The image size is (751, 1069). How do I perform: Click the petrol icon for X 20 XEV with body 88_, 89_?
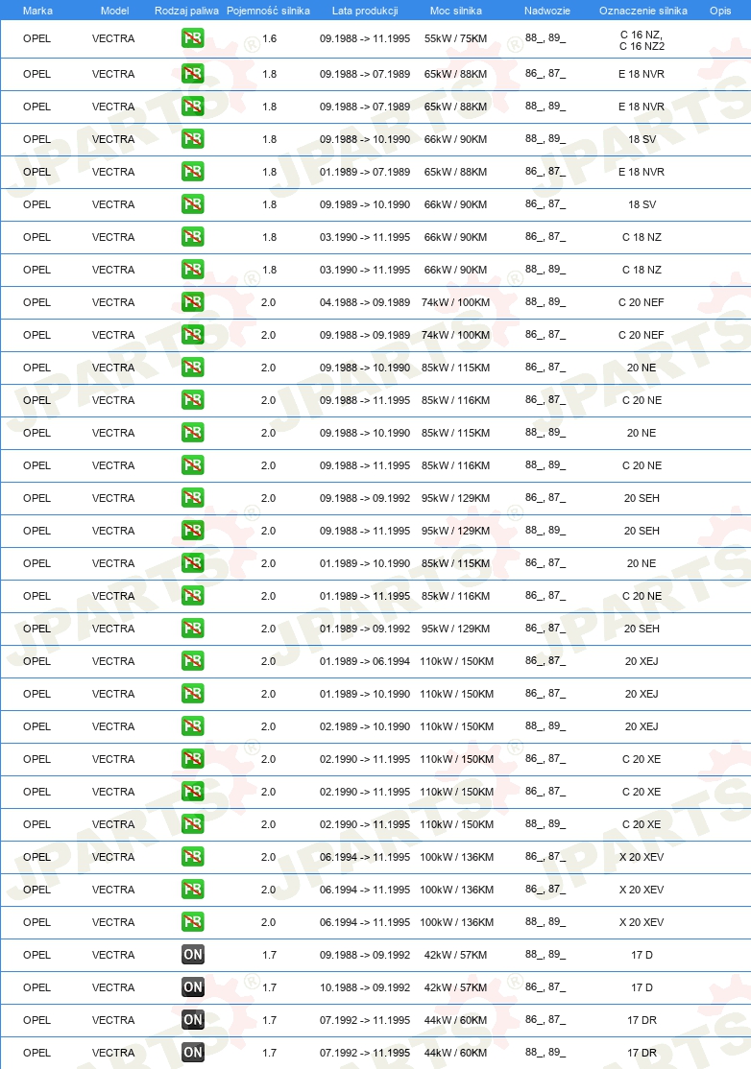(193, 922)
